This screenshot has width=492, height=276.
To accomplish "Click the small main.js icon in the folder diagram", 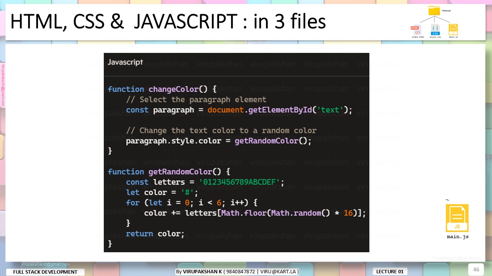I will (x=453, y=30).
